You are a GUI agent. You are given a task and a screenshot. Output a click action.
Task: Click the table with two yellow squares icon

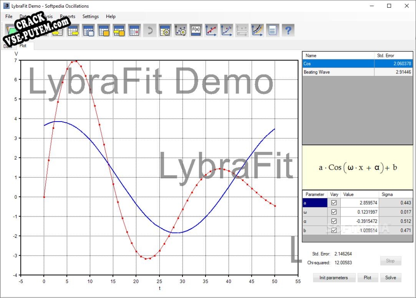coord(119,30)
